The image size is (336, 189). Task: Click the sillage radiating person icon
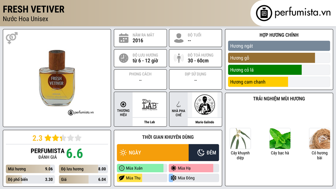179,58
